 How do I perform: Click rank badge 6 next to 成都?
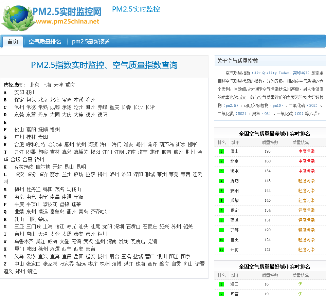221,200
